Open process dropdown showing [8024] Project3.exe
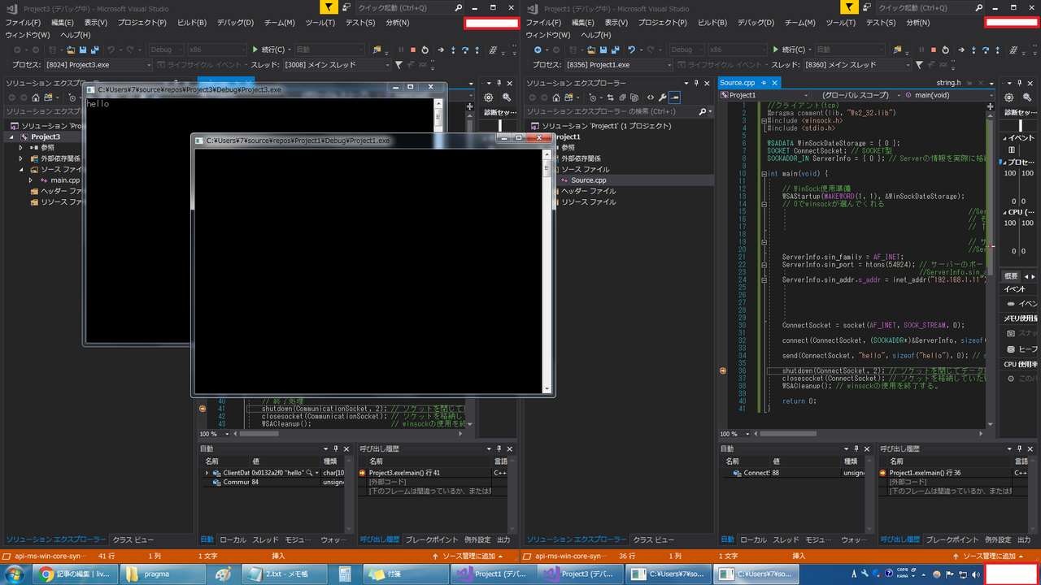 point(98,65)
